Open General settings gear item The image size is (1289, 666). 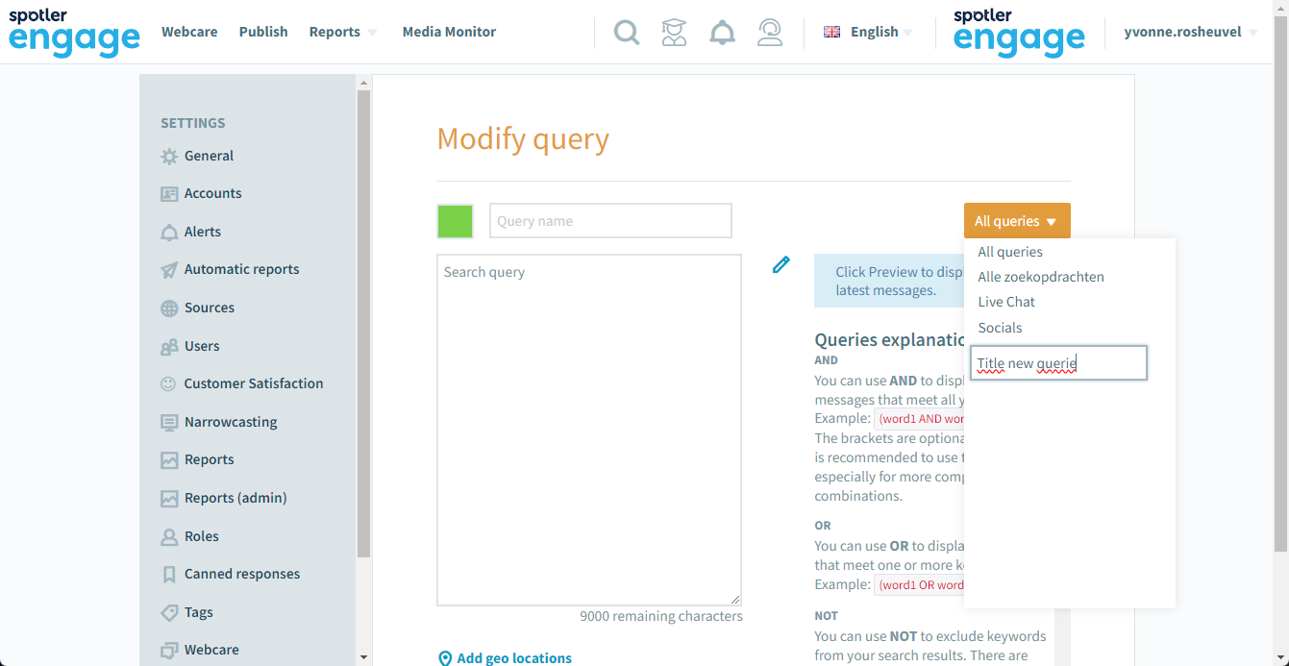197,156
